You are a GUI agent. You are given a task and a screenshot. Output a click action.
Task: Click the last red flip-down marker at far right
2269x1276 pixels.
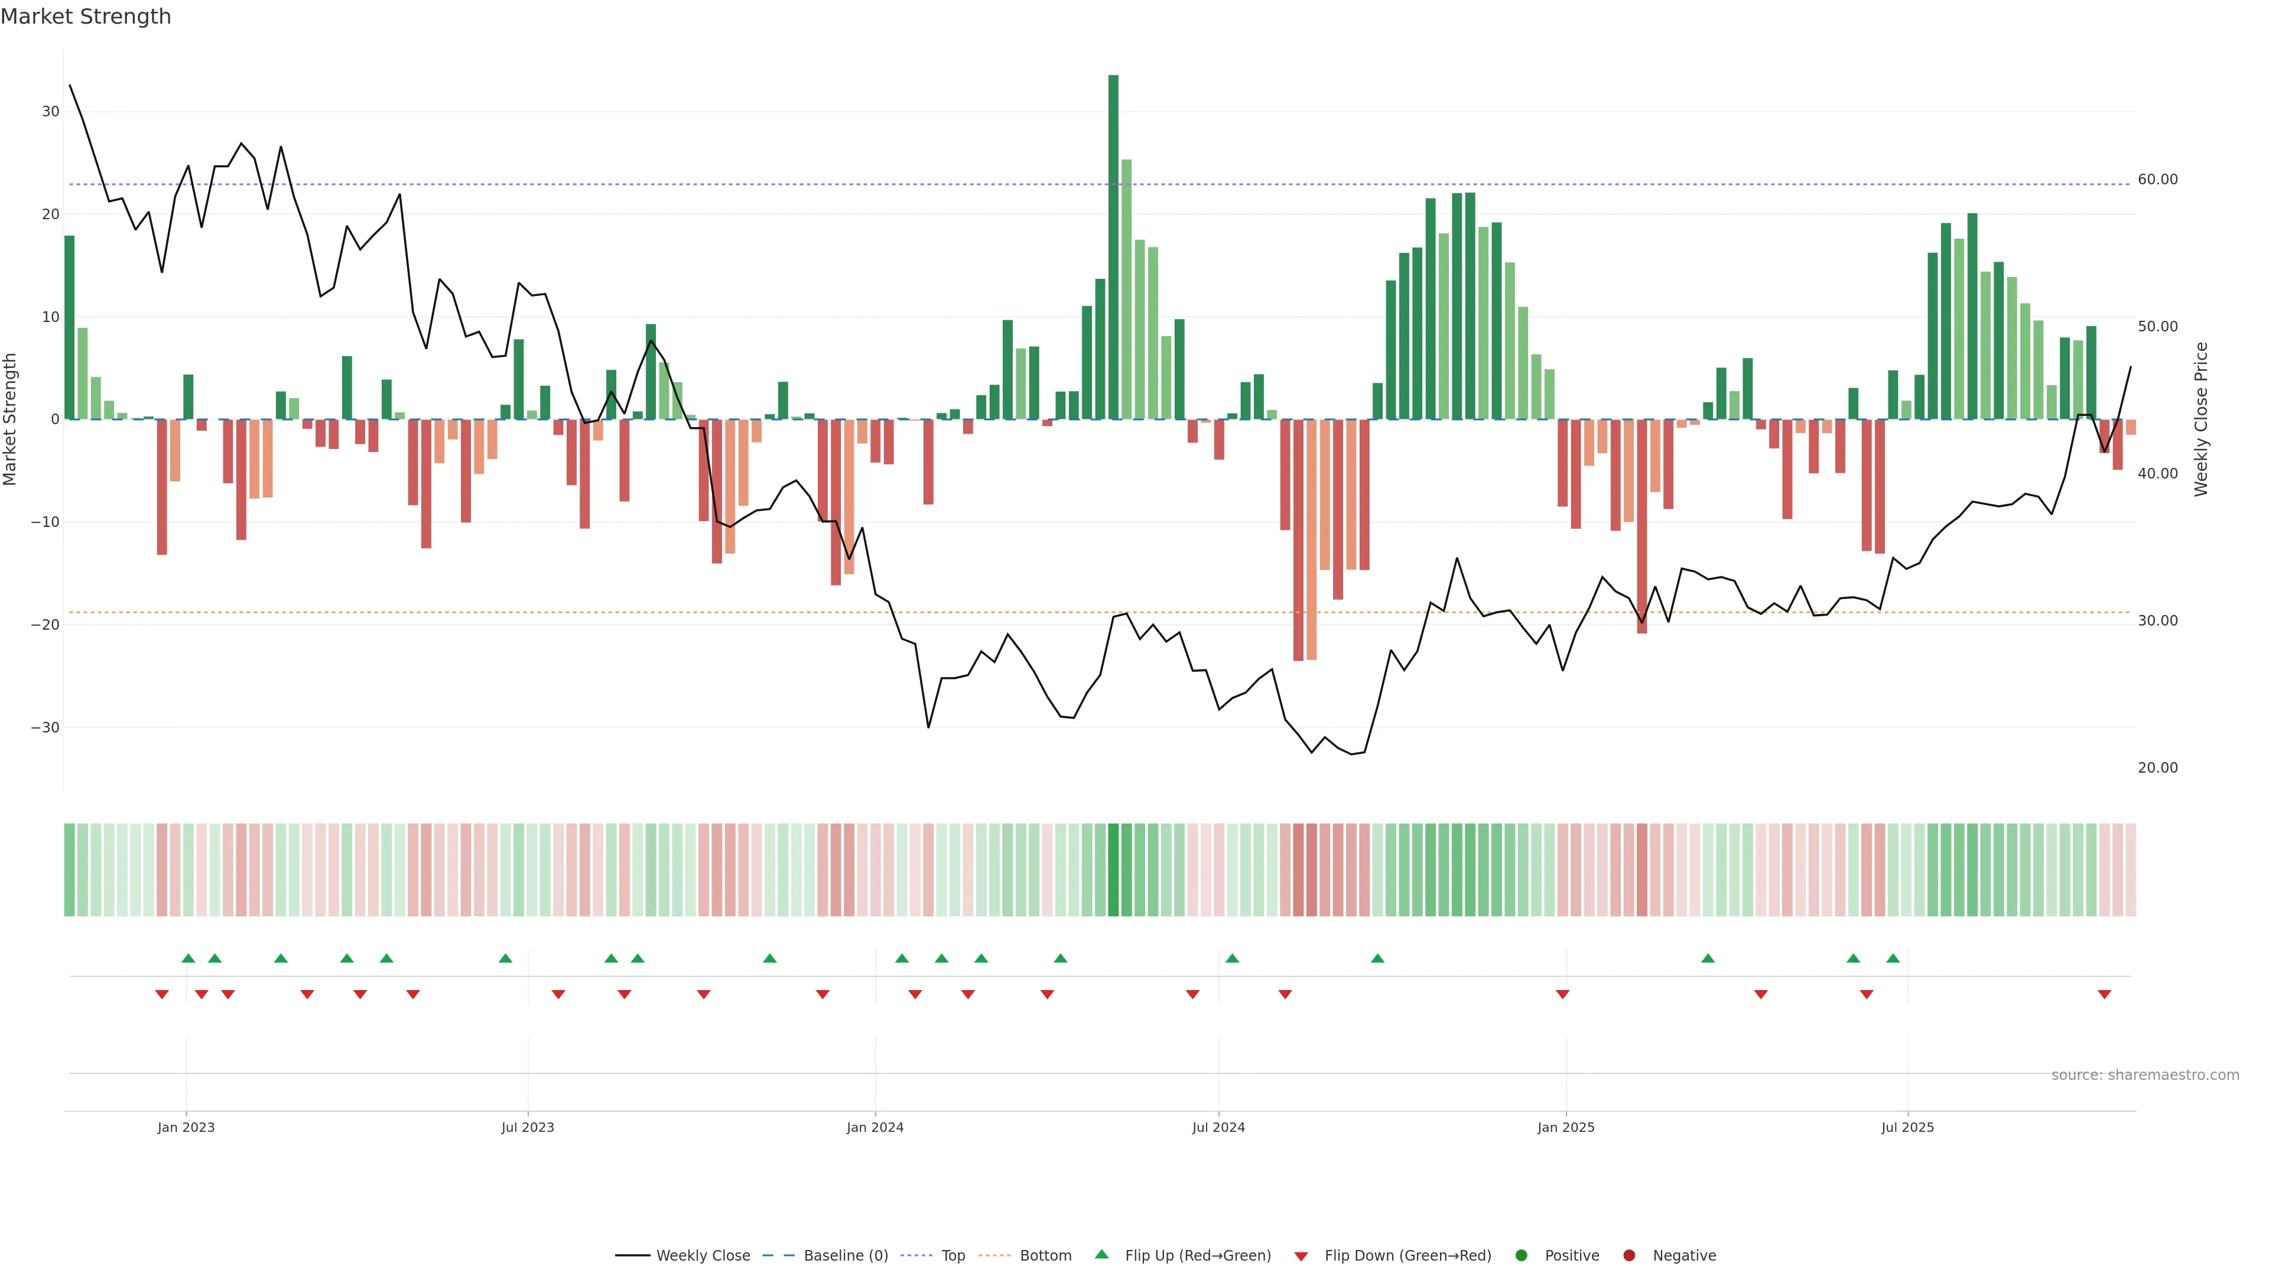[2104, 994]
